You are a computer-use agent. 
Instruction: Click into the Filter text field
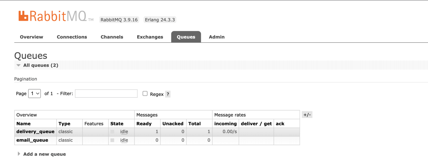coord(106,94)
